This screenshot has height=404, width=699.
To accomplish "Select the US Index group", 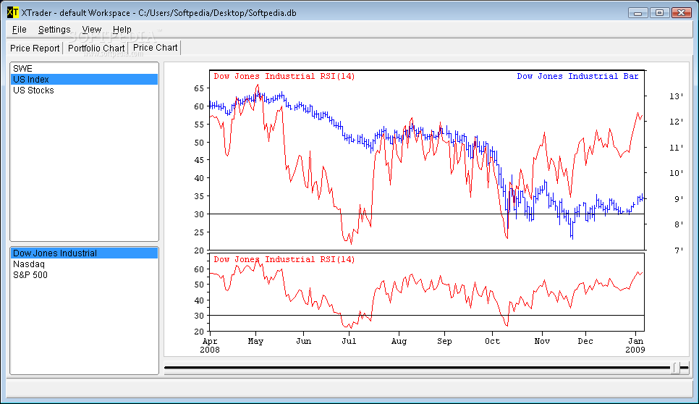I will point(84,80).
